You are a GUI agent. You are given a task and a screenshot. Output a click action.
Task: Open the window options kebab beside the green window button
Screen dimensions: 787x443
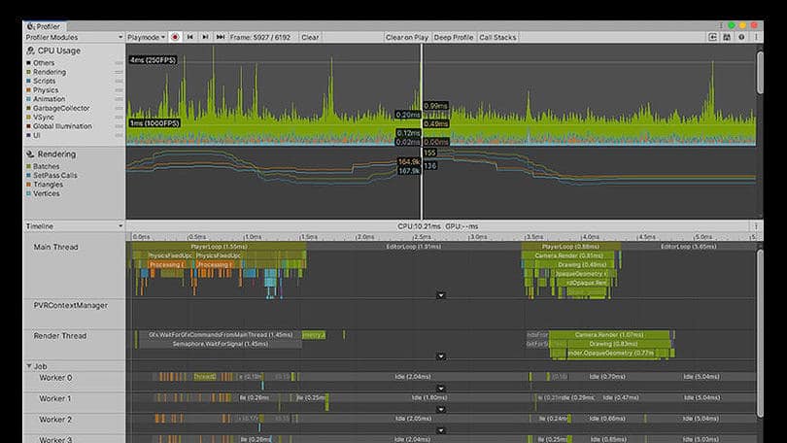(x=721, y=25)
